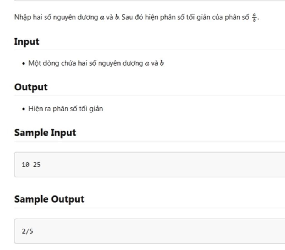This screenshot has width=285, height=250.
Task: Click the italic variable b in the description
Action: 117,17
